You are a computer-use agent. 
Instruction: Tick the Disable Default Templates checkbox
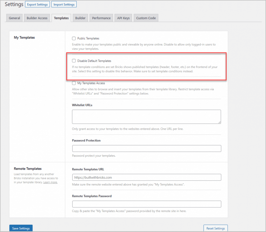[x=74, y=61]
